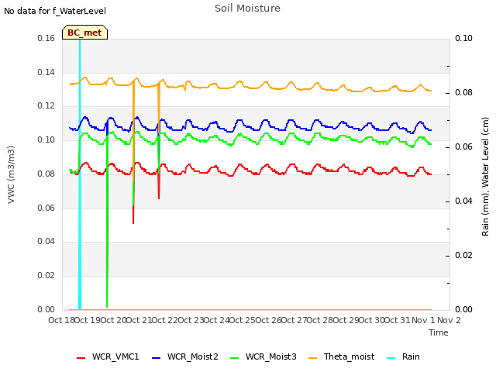Click the Theta_moist legend entry

pyautogui.click(x=341, y=356)
